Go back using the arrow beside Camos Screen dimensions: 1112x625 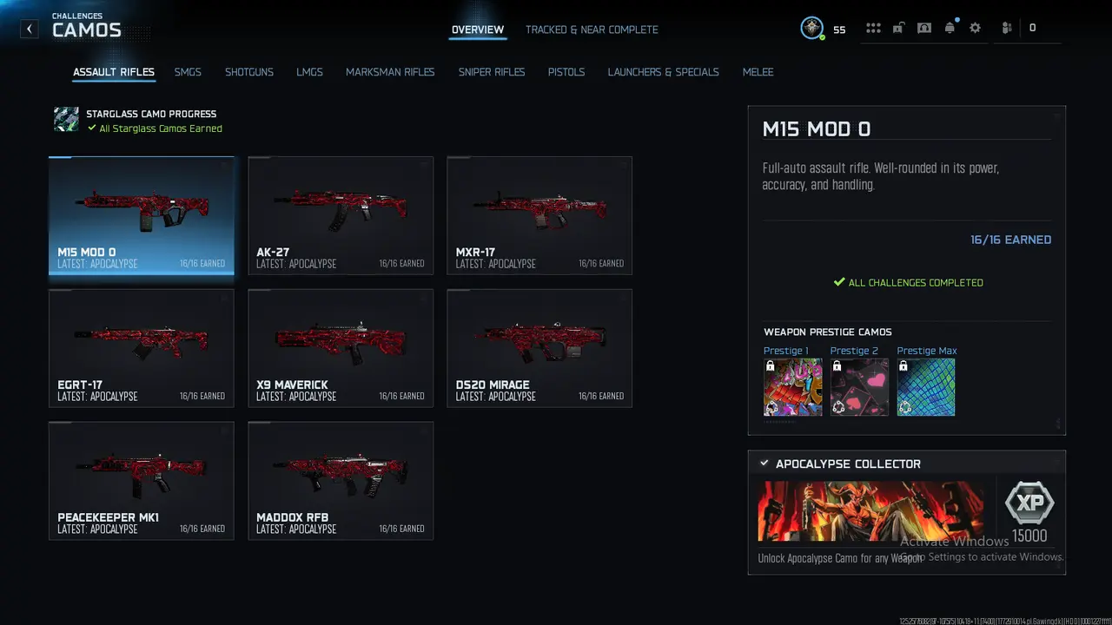(x=30, y=29)
